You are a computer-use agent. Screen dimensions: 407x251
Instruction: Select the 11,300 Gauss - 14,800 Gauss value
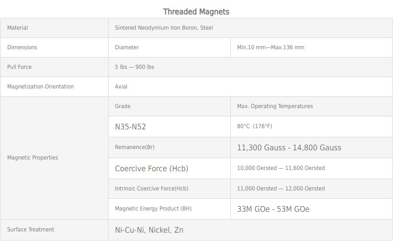tap(289, 148)
